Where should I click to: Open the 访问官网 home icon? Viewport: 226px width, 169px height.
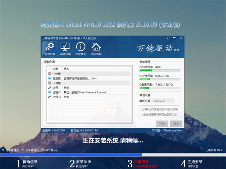pyautogui.click(x=96, y=49)
